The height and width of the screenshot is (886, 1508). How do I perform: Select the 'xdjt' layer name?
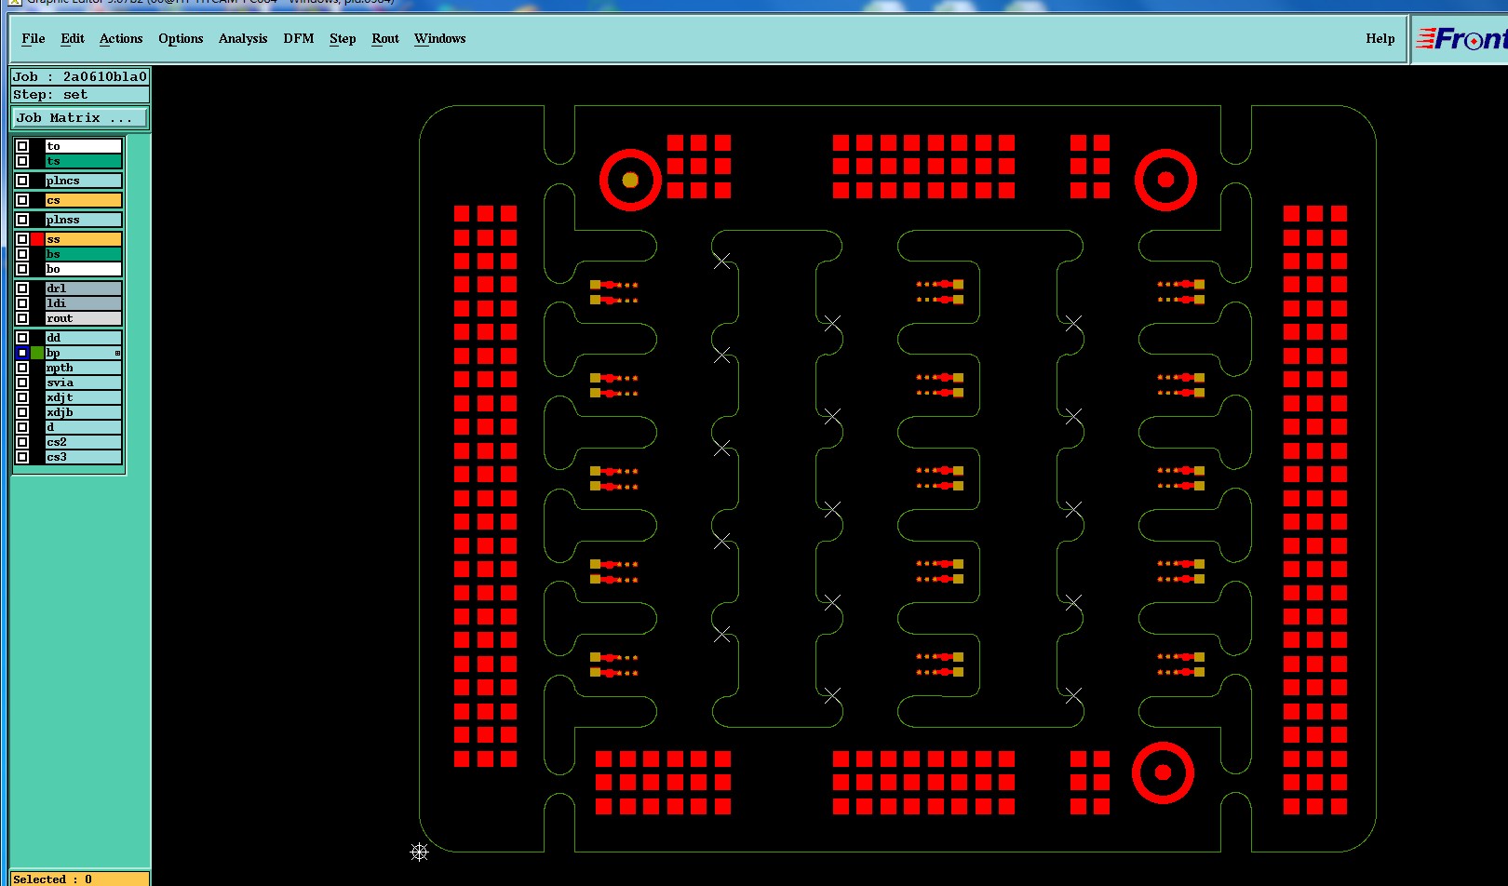pyautogui.click(x=84, y=397)
